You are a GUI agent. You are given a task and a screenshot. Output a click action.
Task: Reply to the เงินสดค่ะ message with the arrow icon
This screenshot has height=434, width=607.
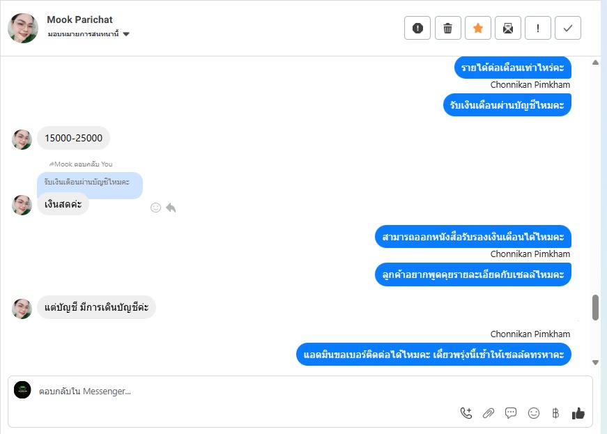171,208
